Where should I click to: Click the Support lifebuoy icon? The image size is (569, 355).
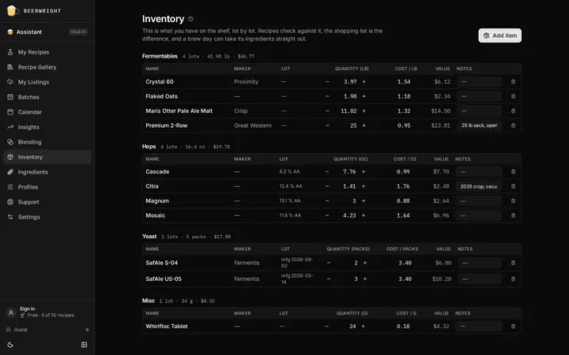[x=10, y=202]
